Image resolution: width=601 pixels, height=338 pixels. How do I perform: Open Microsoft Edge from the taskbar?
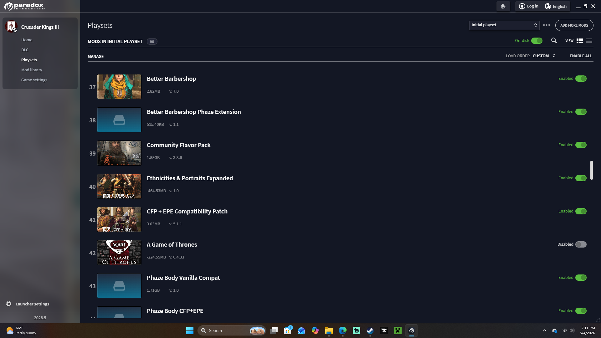[x=343, y=330]
